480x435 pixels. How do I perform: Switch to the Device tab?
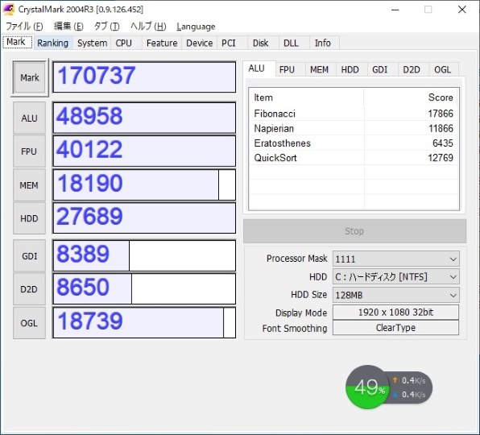tap(199, 43)
